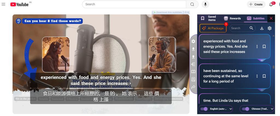The image size is (280, 116).
Task: Click the share arrow on the side toolbar
Action: (x=193, y=87)
